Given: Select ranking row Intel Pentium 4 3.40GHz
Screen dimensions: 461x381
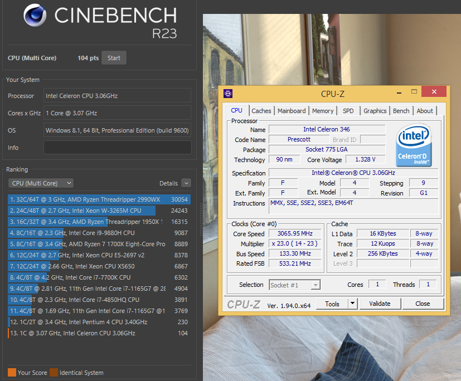Looking at the screenshot, I should 99,323.
